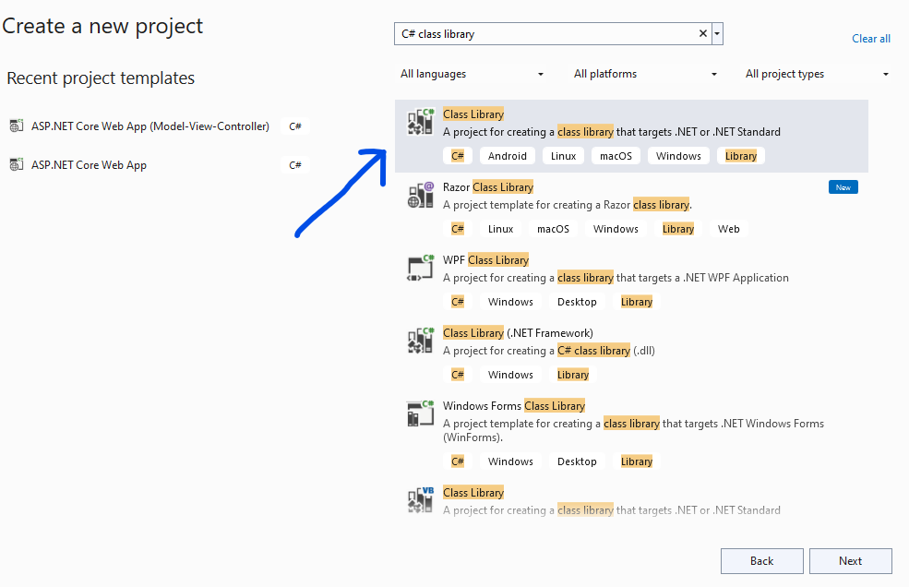Click inside the template search box
The height and width of the screenshot is (587, 909).
click(544, 34)
